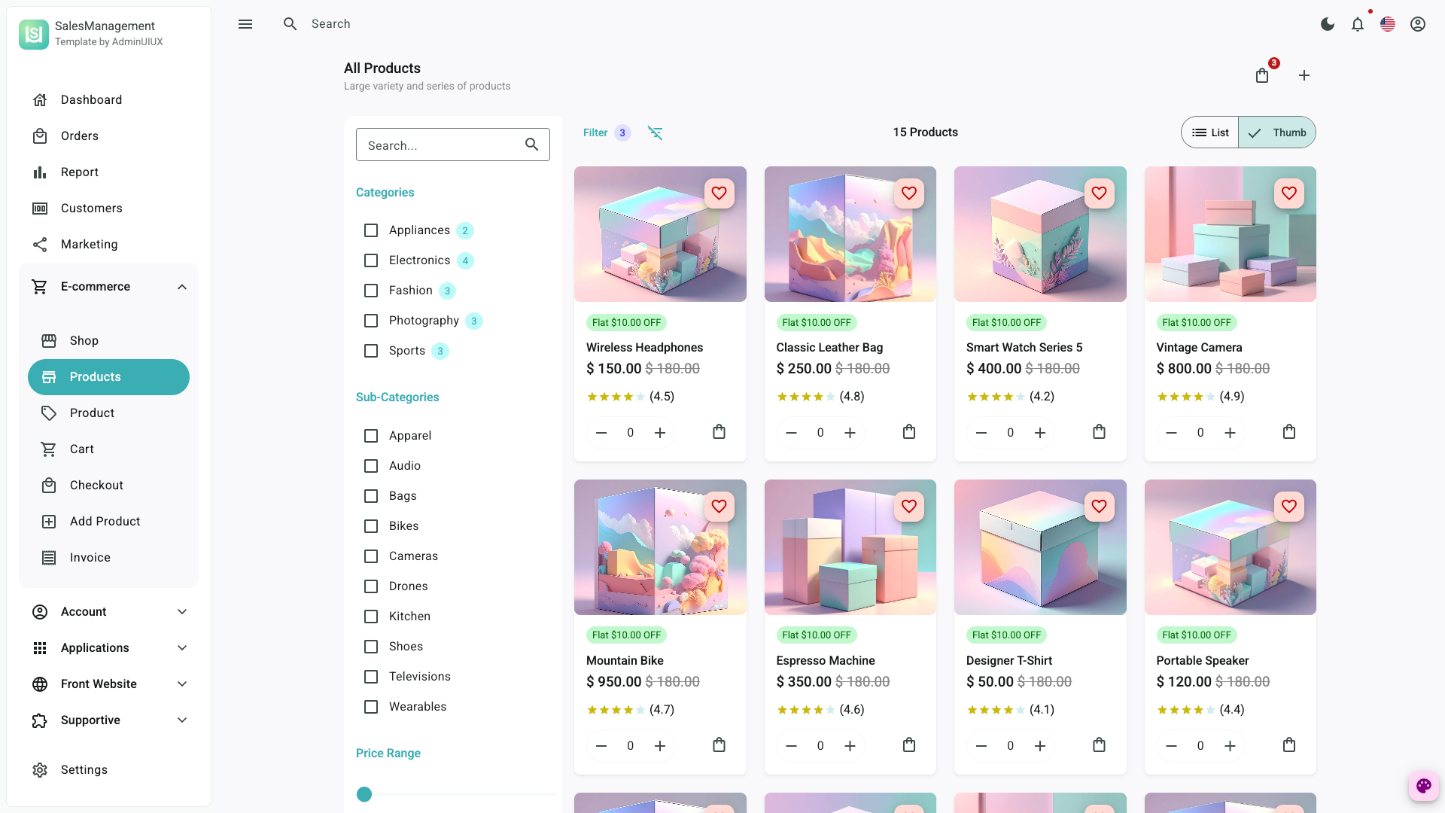Open shopping bag with 3 badge
Viewport: 1445px width, 813px height.
1262,75
